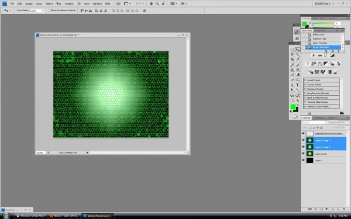The image size is (351, 219).
Task: Select the Pen tool in the toolbox
Action: (292, 85)
